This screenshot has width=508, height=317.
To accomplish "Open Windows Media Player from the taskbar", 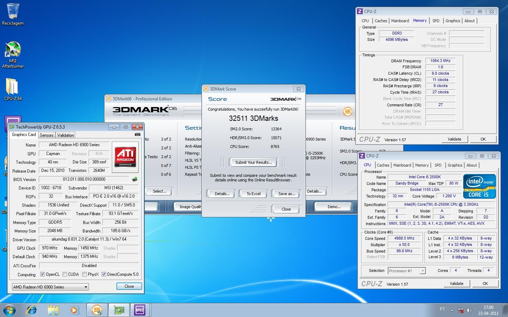I will tap(74, 310).
